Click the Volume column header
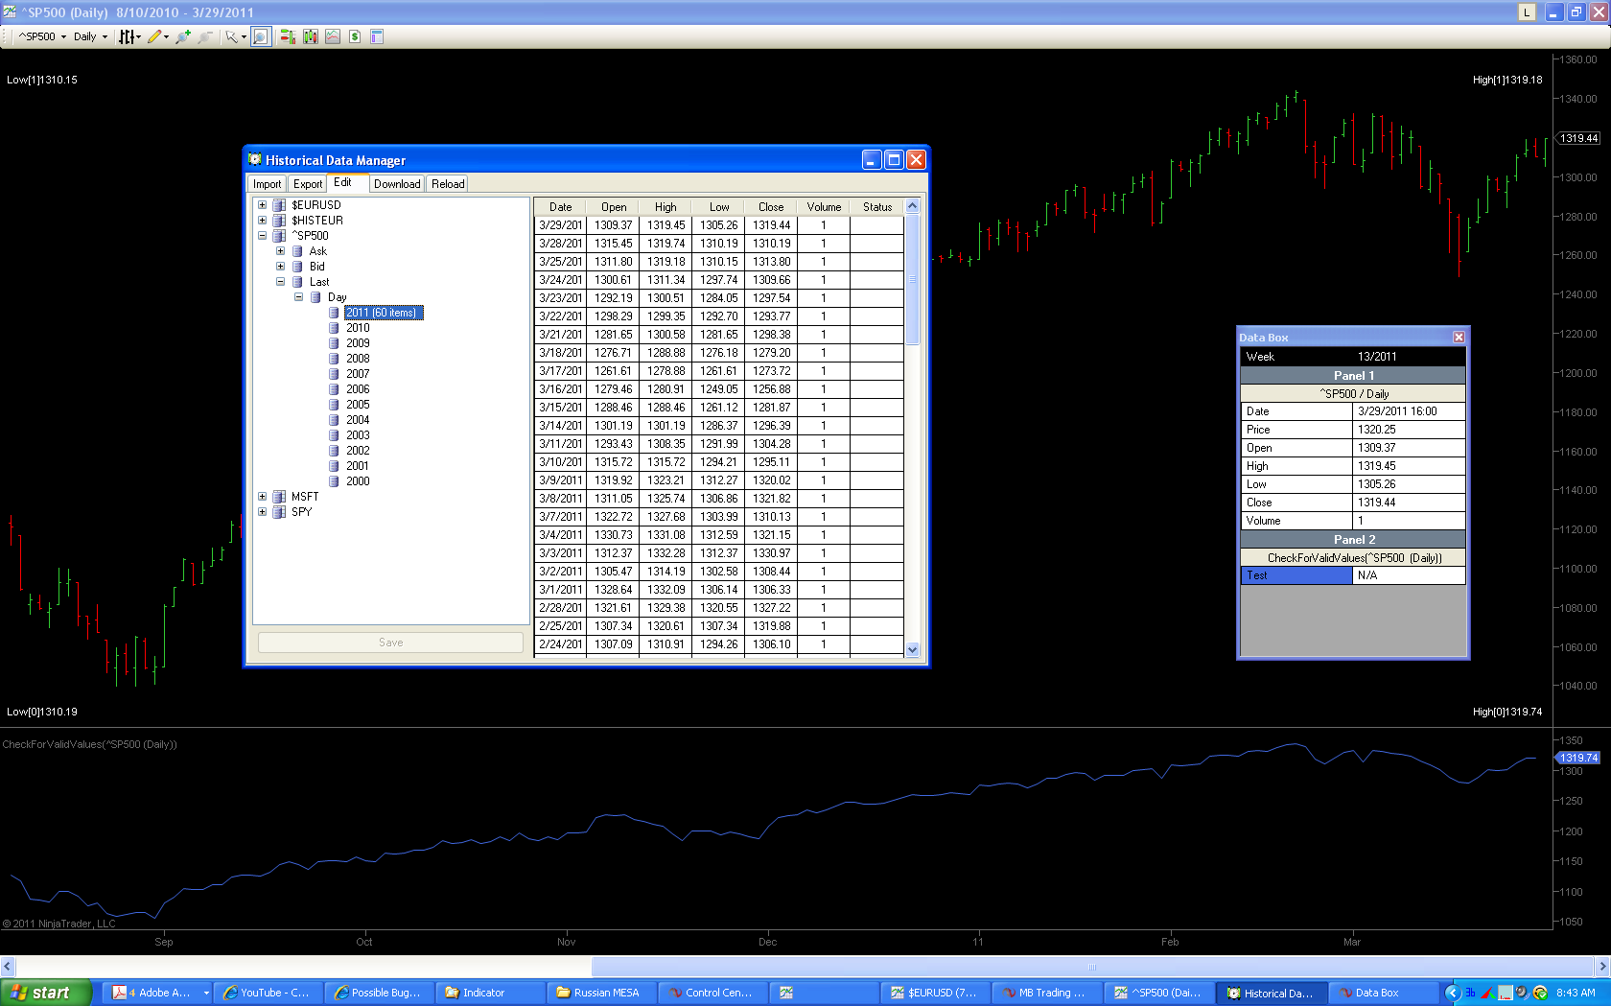This screenshot has width=1611, height=1006. (824, 207)
